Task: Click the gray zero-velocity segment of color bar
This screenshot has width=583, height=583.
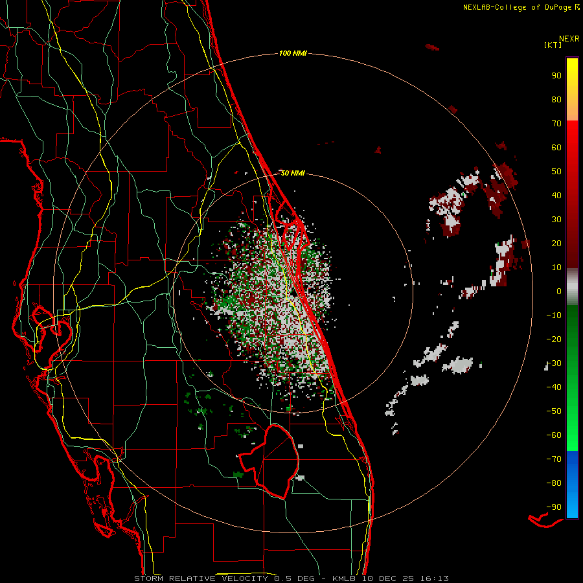Action: coord(572,287)
